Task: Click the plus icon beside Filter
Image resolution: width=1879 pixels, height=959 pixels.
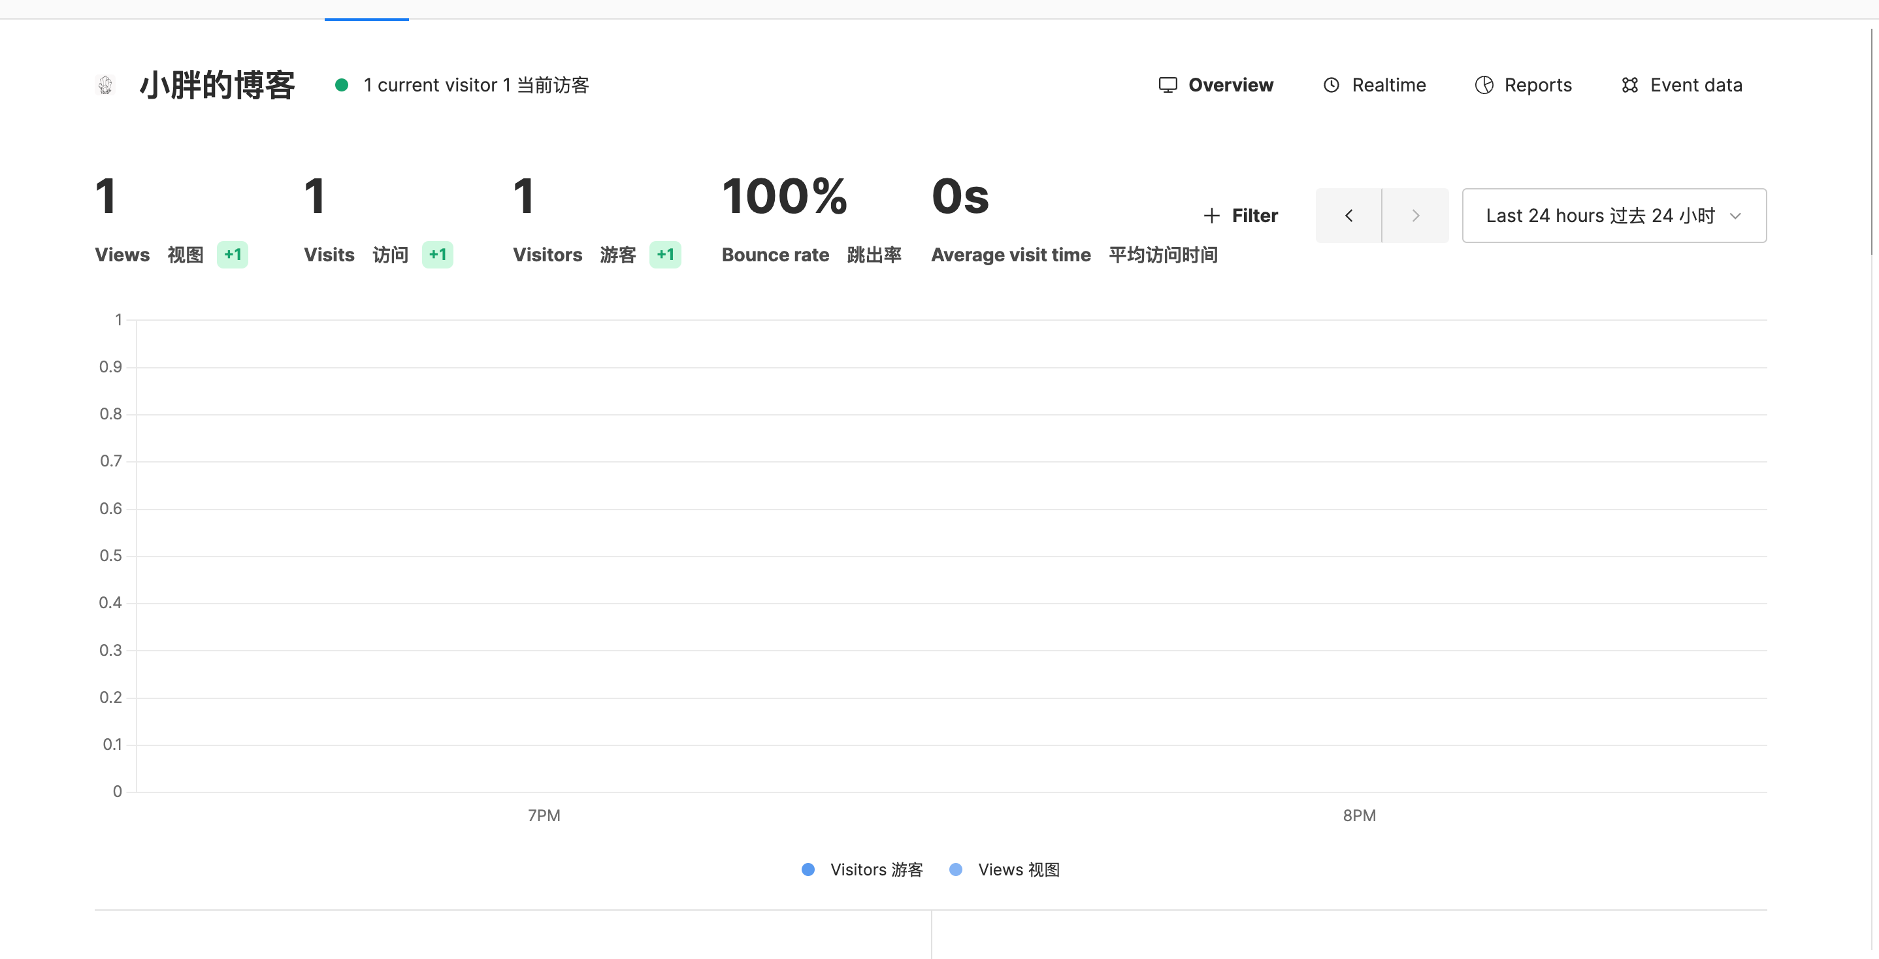Action: (x=1211, y=215)
